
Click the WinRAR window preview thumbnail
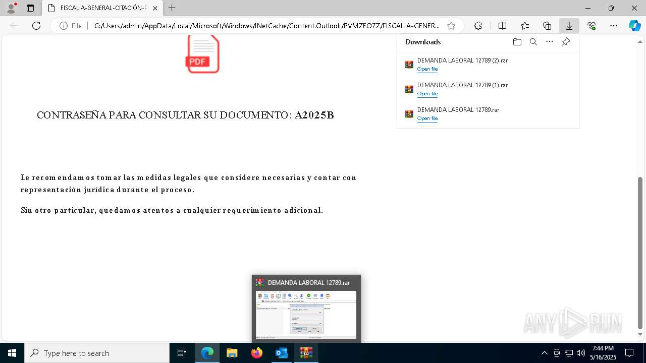click(306, 314)
